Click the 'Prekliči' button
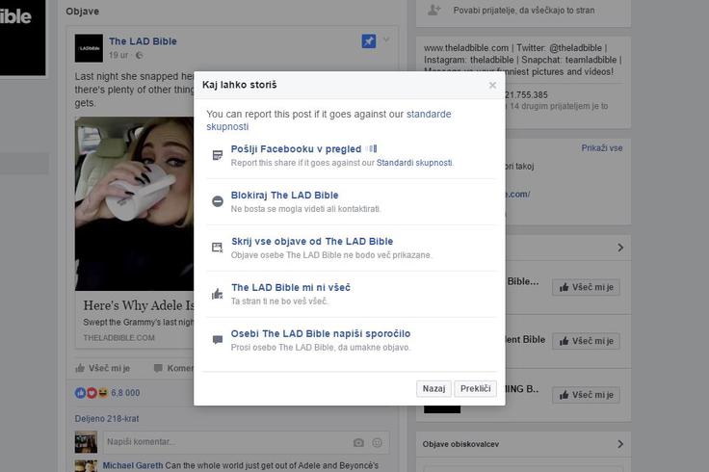This screenshot has width=709, height=472. 475,388
